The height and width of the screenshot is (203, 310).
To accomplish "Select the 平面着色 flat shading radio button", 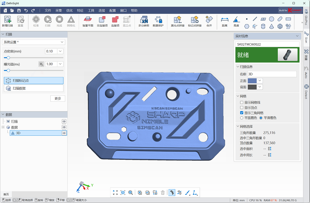I will point(242,118).
